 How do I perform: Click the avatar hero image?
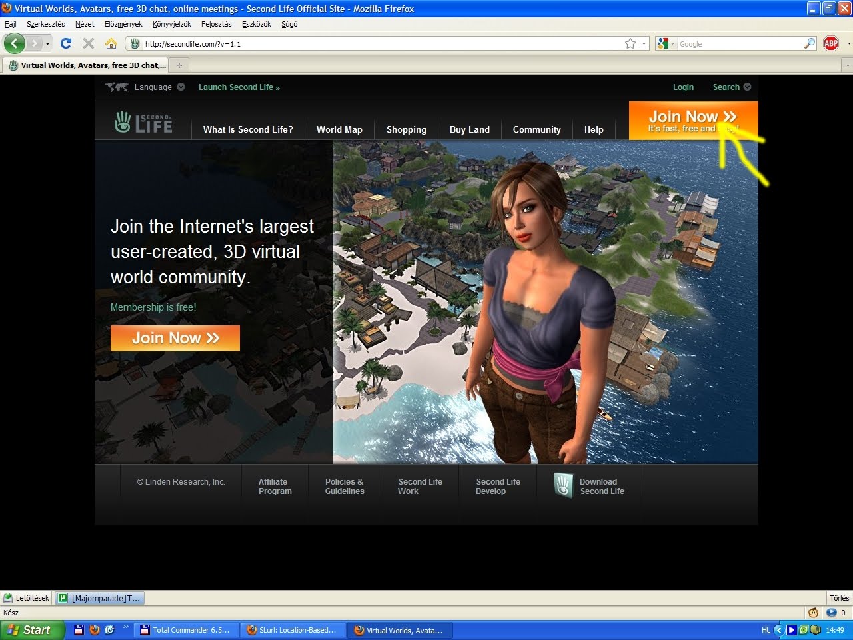click(x=545, y=302)
